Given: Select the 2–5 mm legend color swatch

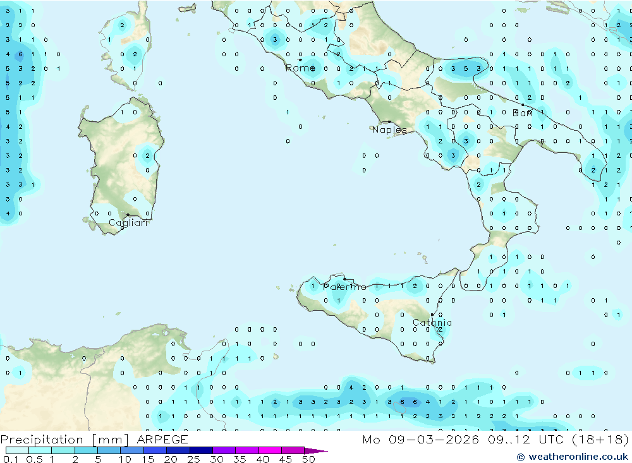Looking at the screenshot, I should [86, 450].
